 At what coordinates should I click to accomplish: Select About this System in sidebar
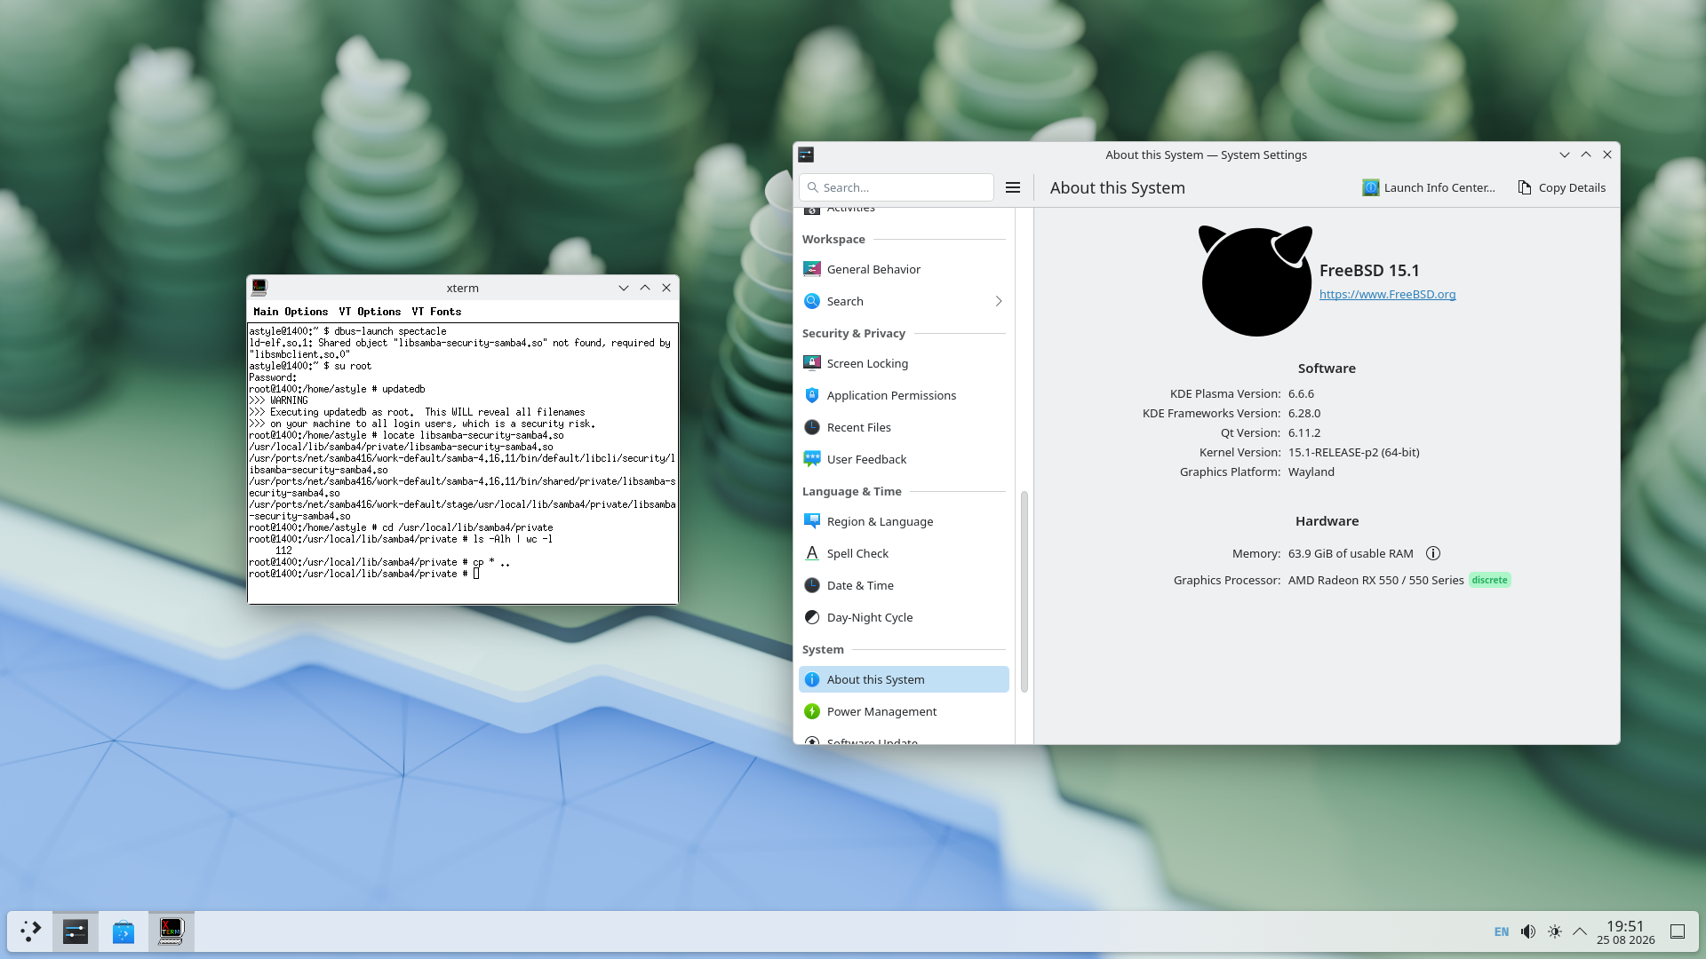[904, 679]
